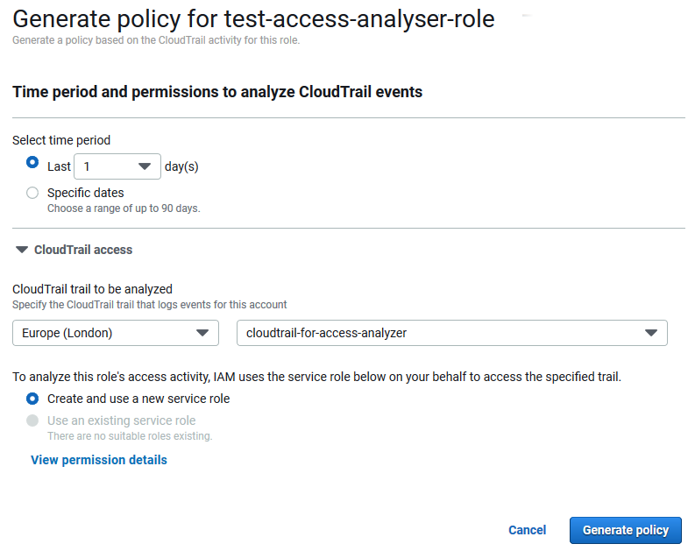The image size is (695, 551).
Task: Click the "Generate policy for test-access-analyser-role" title
Action: (253, 18)
